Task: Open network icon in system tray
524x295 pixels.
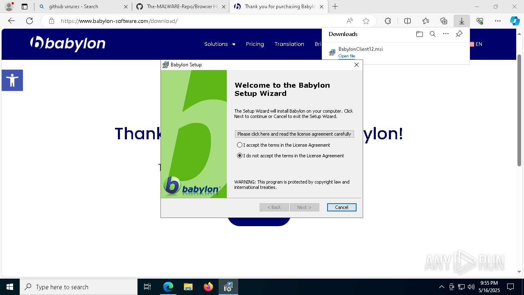Action: tap(461, 287)
